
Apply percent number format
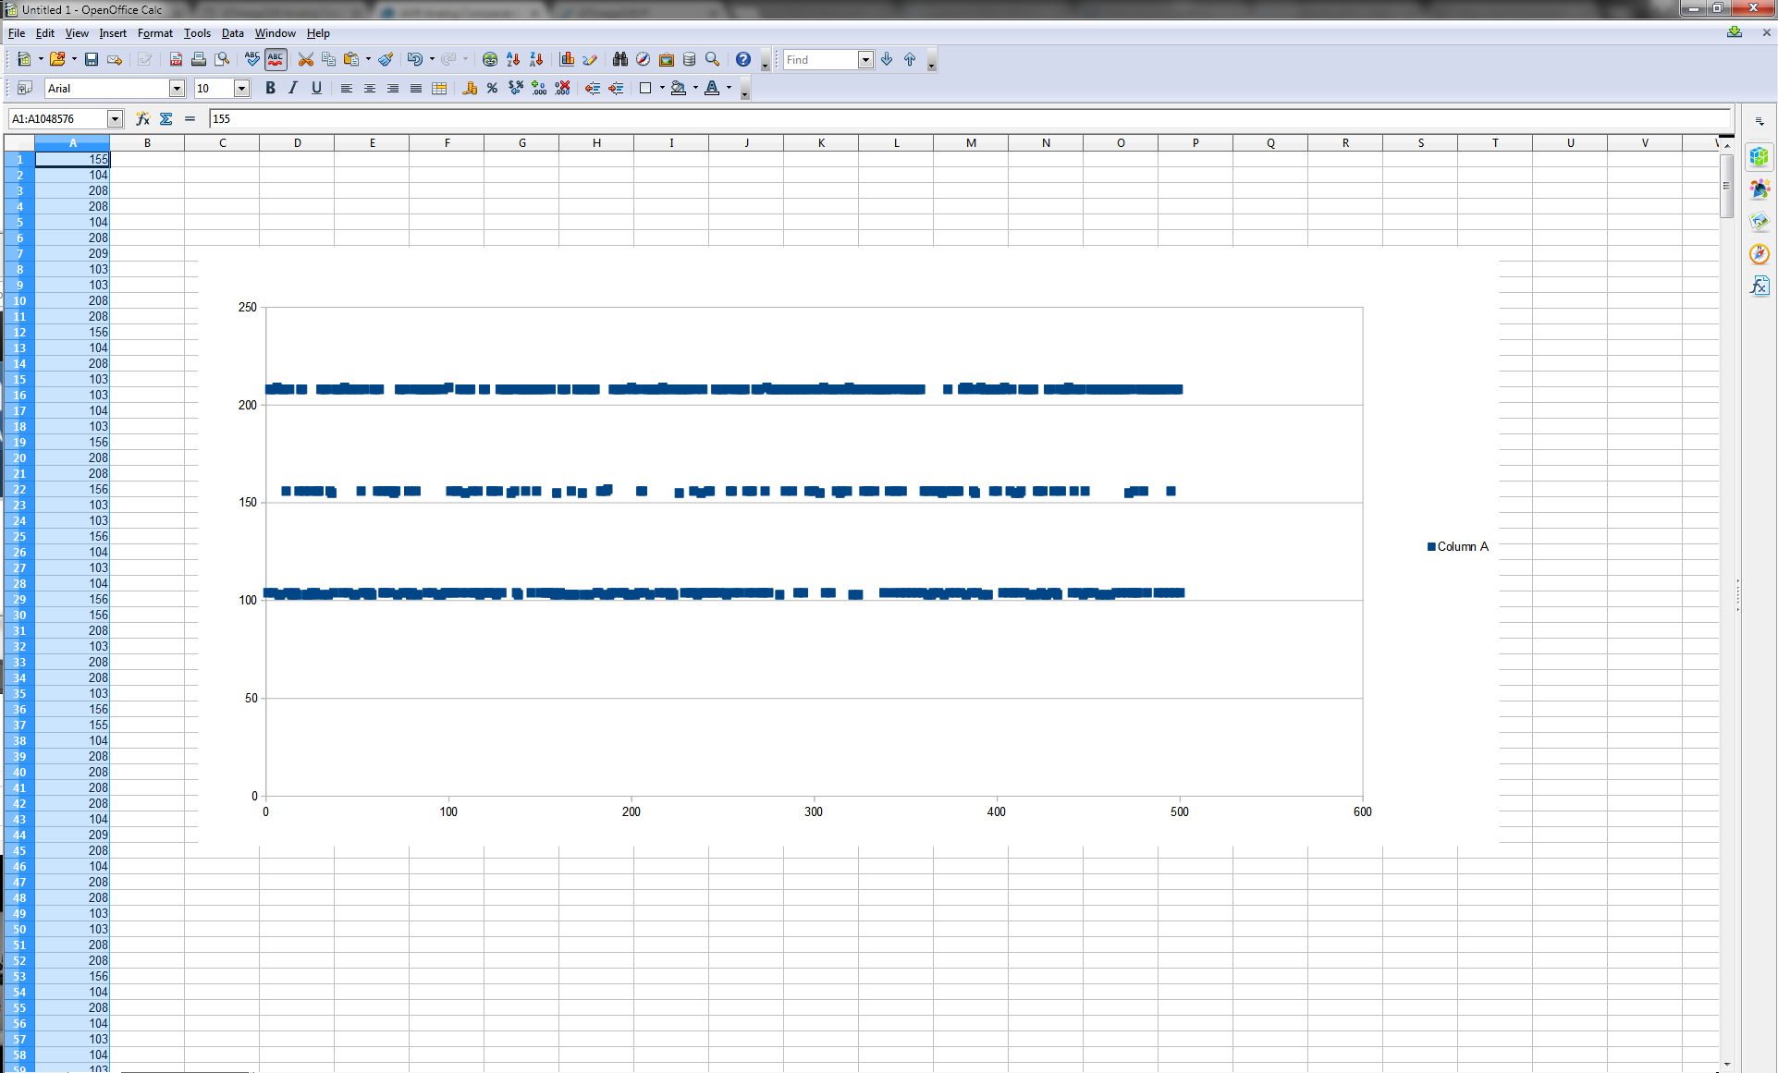pyautogui.click(x=493, y=88)
